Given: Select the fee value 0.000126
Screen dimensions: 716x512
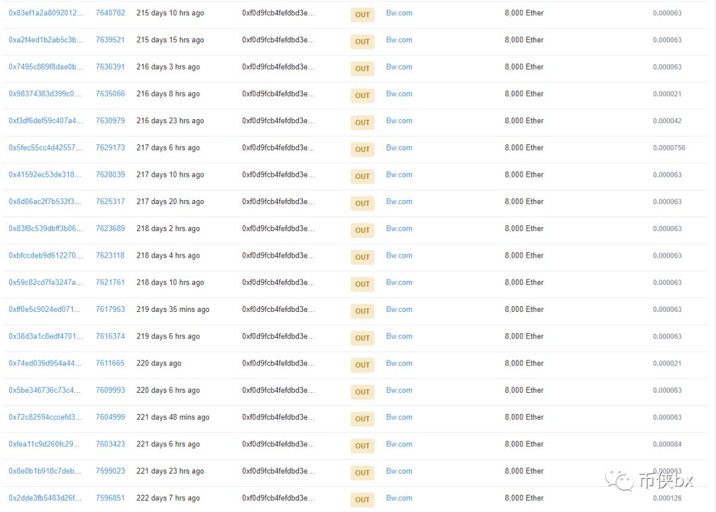Looking at the screenshot, I should click(x=667, y=497).
